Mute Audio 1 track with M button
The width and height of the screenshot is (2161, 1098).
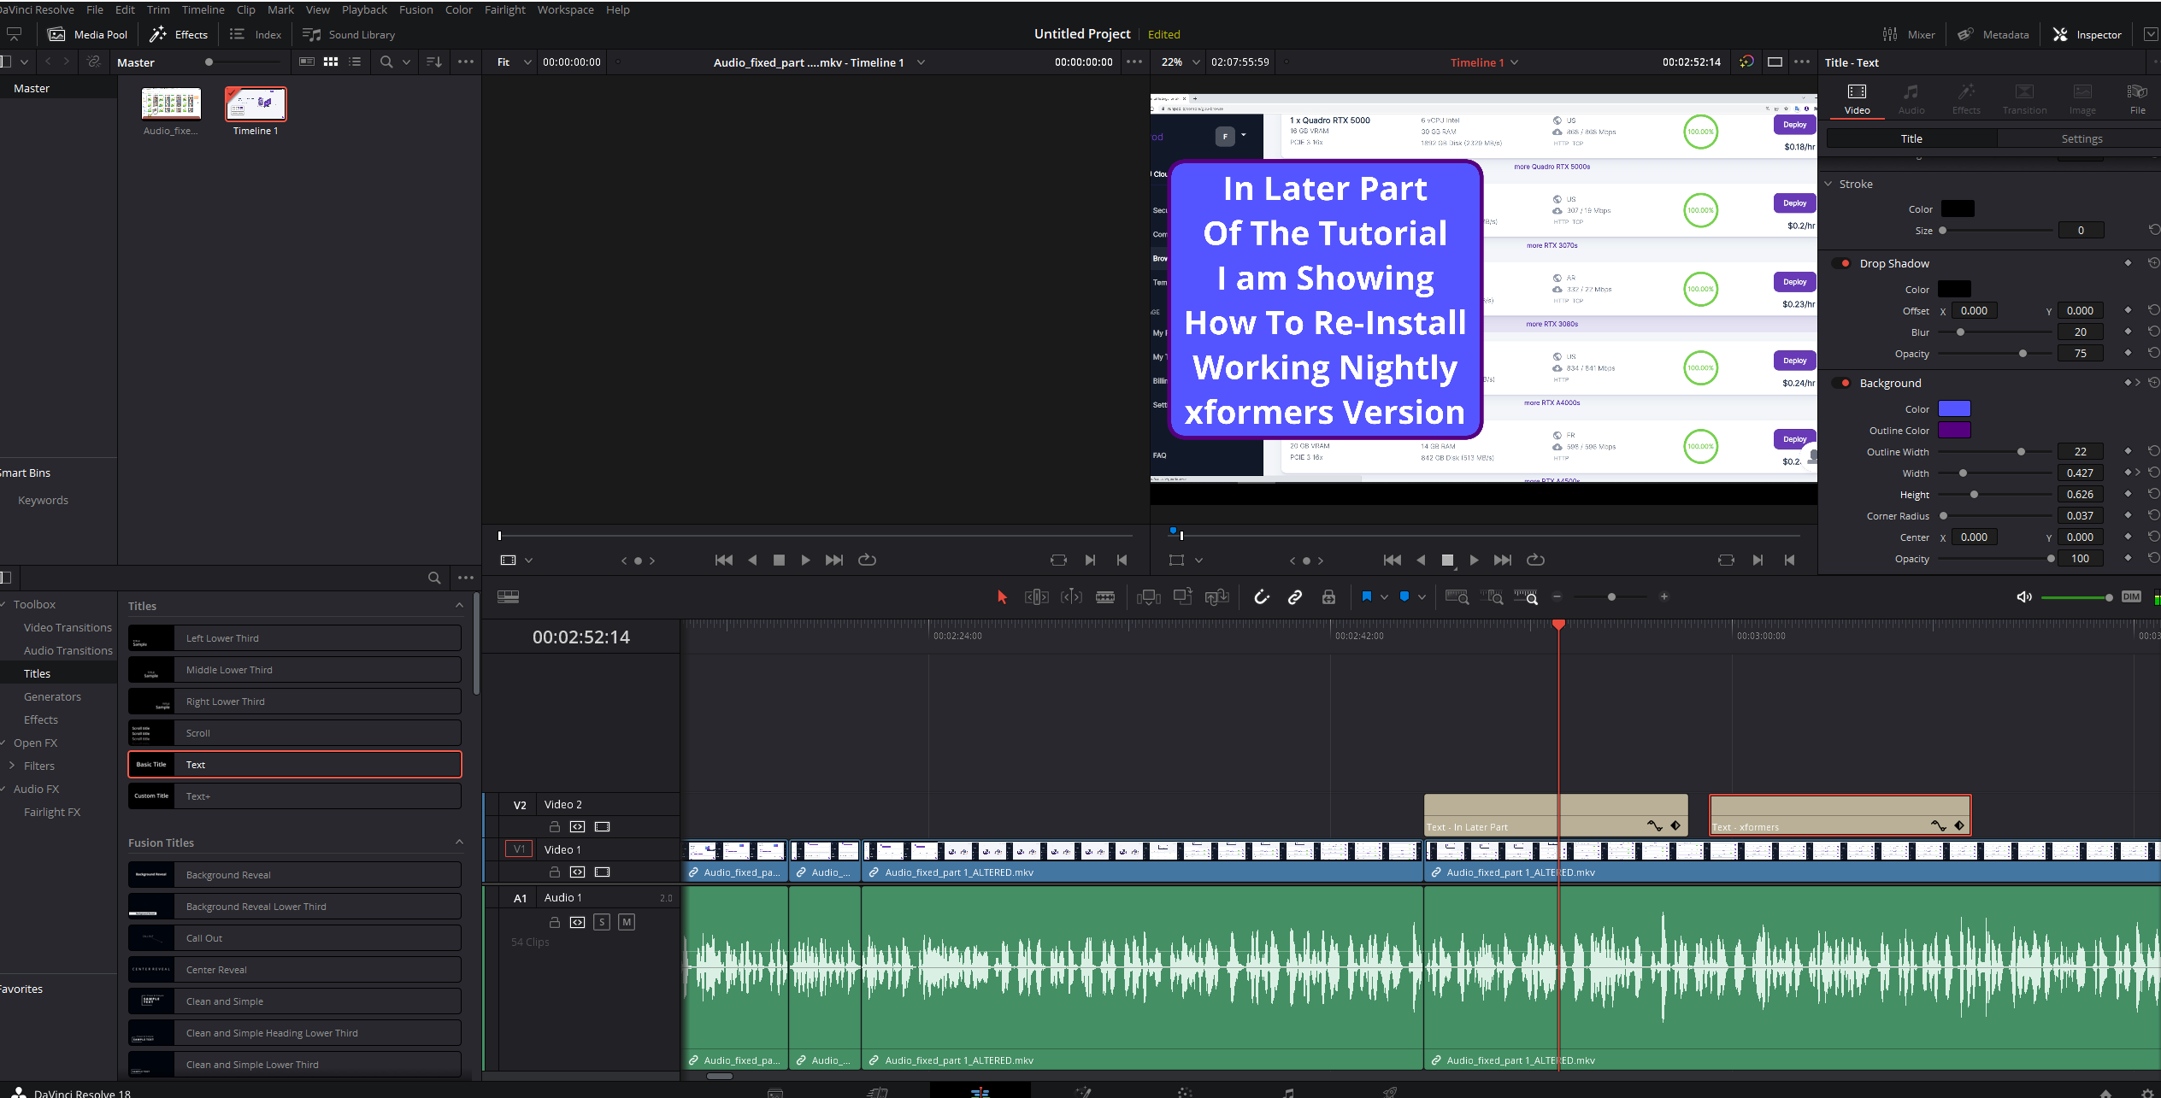(x=627, y=922)
